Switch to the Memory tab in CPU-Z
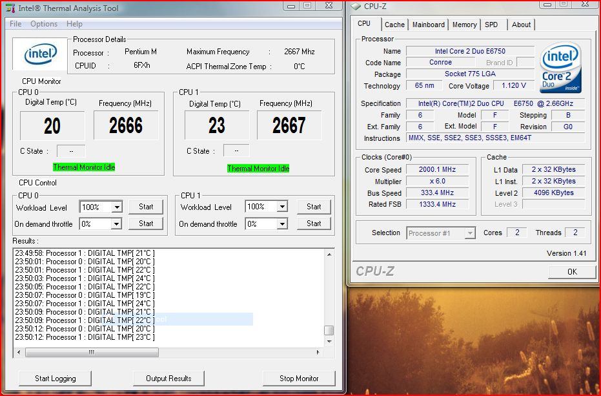The width and height of the screenshot is (601, 396). tap(464, 25)
